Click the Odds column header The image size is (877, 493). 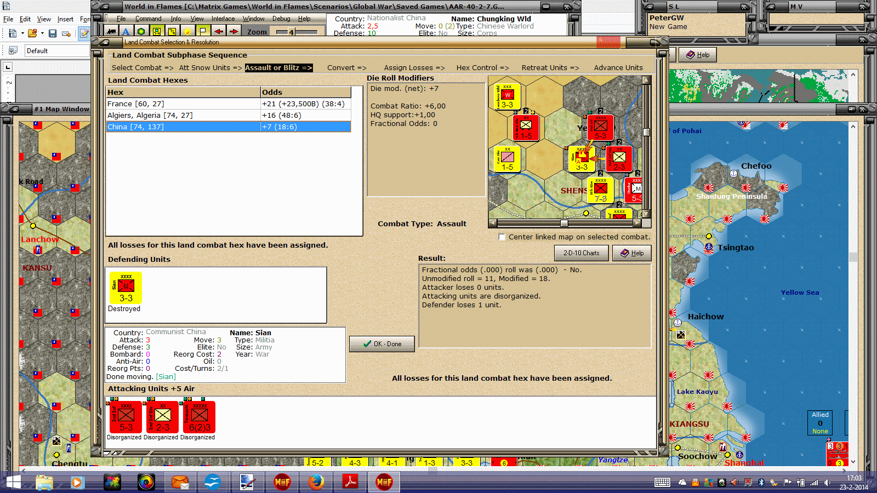click(306, 92)
